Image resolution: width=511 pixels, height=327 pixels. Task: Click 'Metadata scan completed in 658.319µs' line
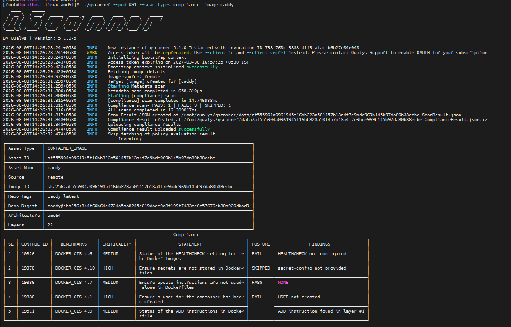tap(155, 91)
